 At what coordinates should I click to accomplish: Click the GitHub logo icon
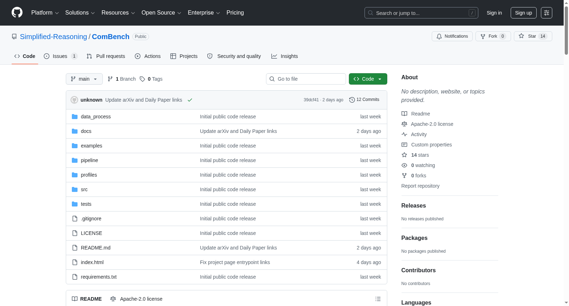[x=17, y=13]
